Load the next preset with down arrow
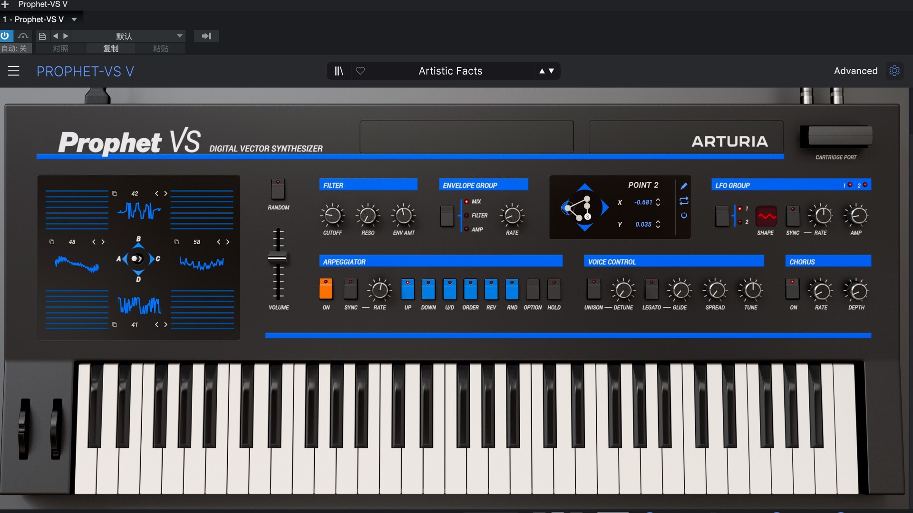Image resolution: width=913 pixels, height=513 pixels. [552, 71]
